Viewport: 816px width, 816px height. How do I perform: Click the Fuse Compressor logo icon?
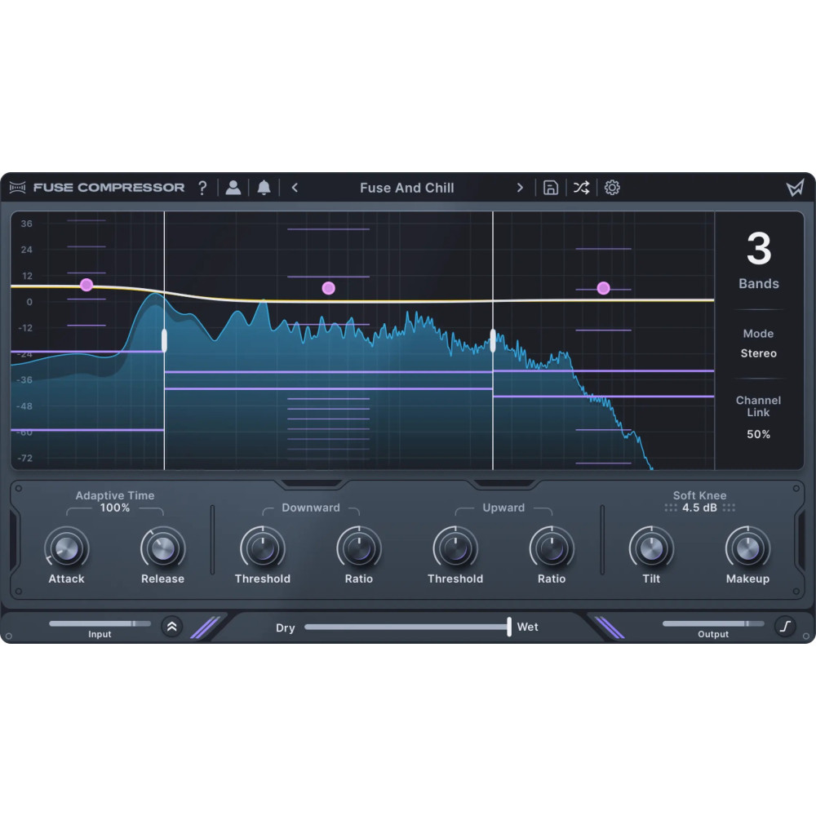pos(17,188)
